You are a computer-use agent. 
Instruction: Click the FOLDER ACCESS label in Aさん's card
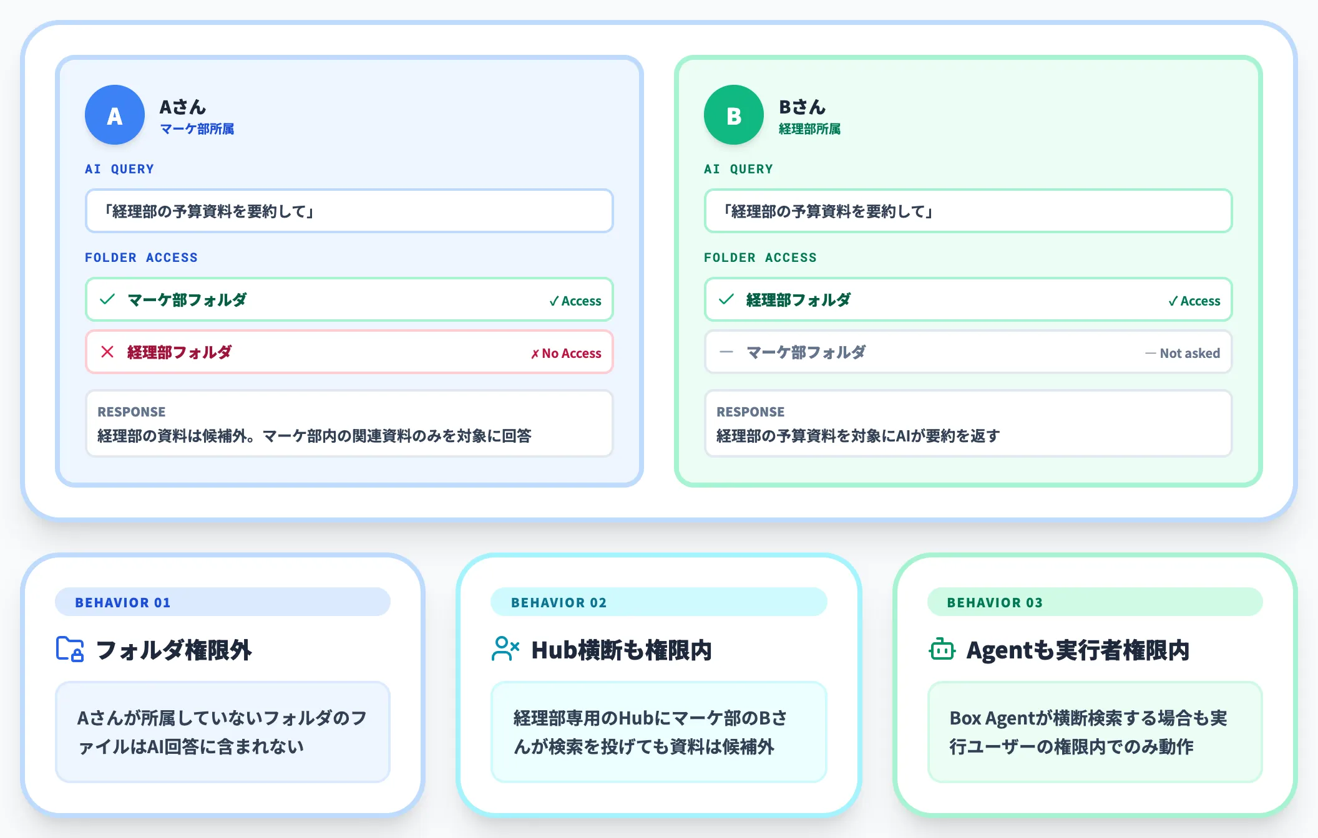point(141,258)
